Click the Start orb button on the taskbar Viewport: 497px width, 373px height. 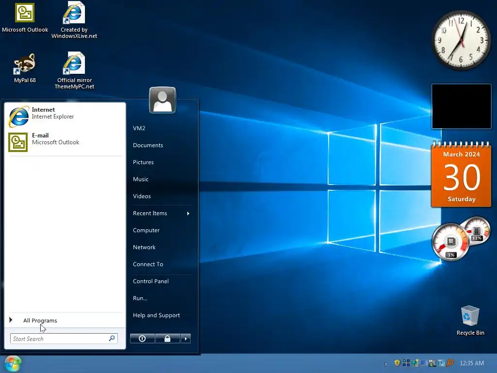tap(13, 363)
